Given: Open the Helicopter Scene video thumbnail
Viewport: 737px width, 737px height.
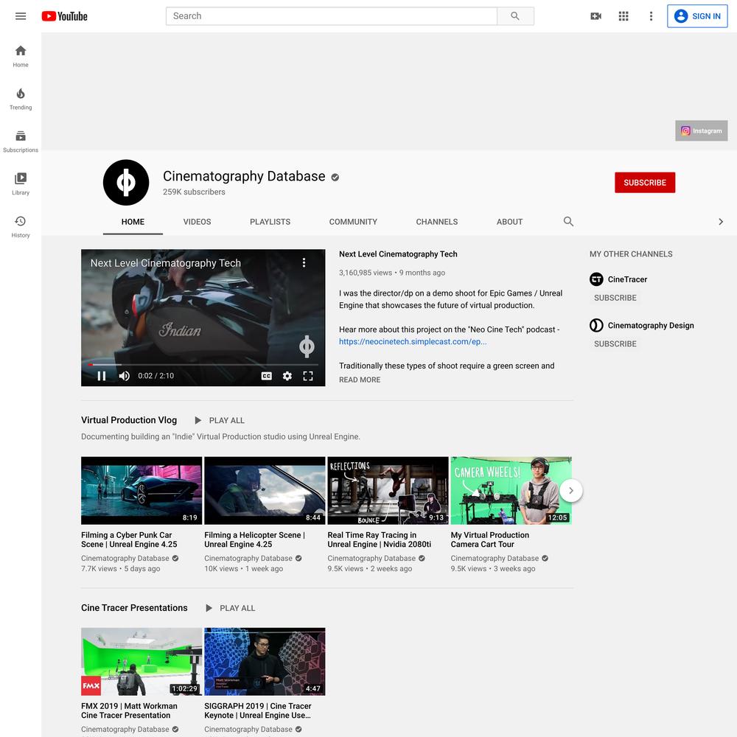Looking at the screenshot, I should click(265, 491).
